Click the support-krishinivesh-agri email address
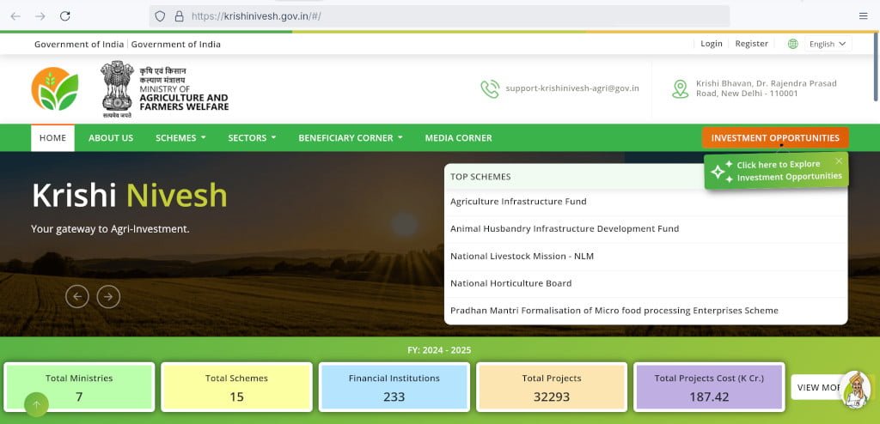The width and height of the screenshot is (880, 424). pyautogui.click(x=572, y=88)
